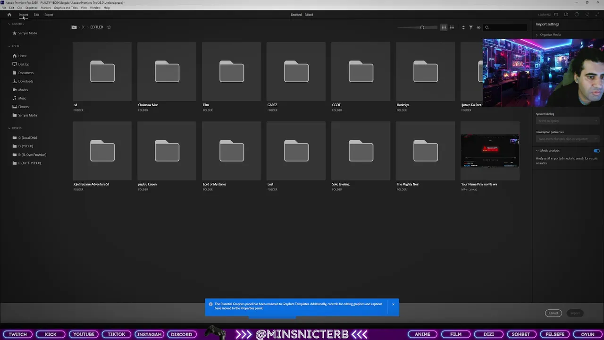604x340 pixels.
Task: Select the E: (SL Over Provision) device
Action: pyautogui.click(x=29, y=154)
